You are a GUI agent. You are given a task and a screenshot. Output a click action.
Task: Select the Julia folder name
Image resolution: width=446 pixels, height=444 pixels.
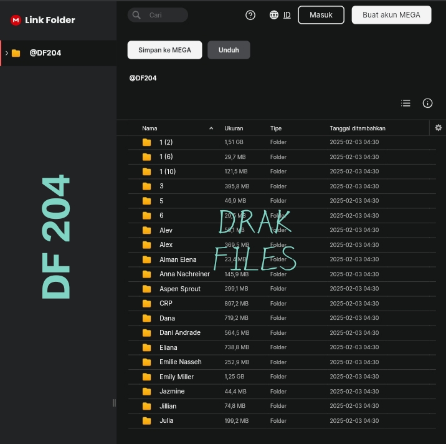click(x=166, y=421)
